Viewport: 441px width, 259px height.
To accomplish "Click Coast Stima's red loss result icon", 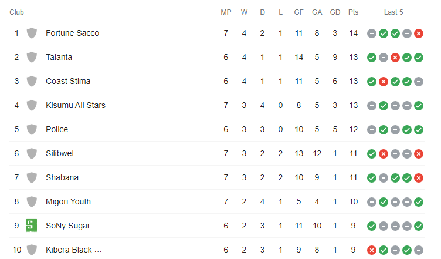I will pyautogui.click(x=384, y=82).
